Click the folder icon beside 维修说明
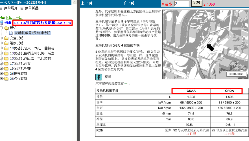The width and height of the screenshot is (249, 141). point(6,43)
